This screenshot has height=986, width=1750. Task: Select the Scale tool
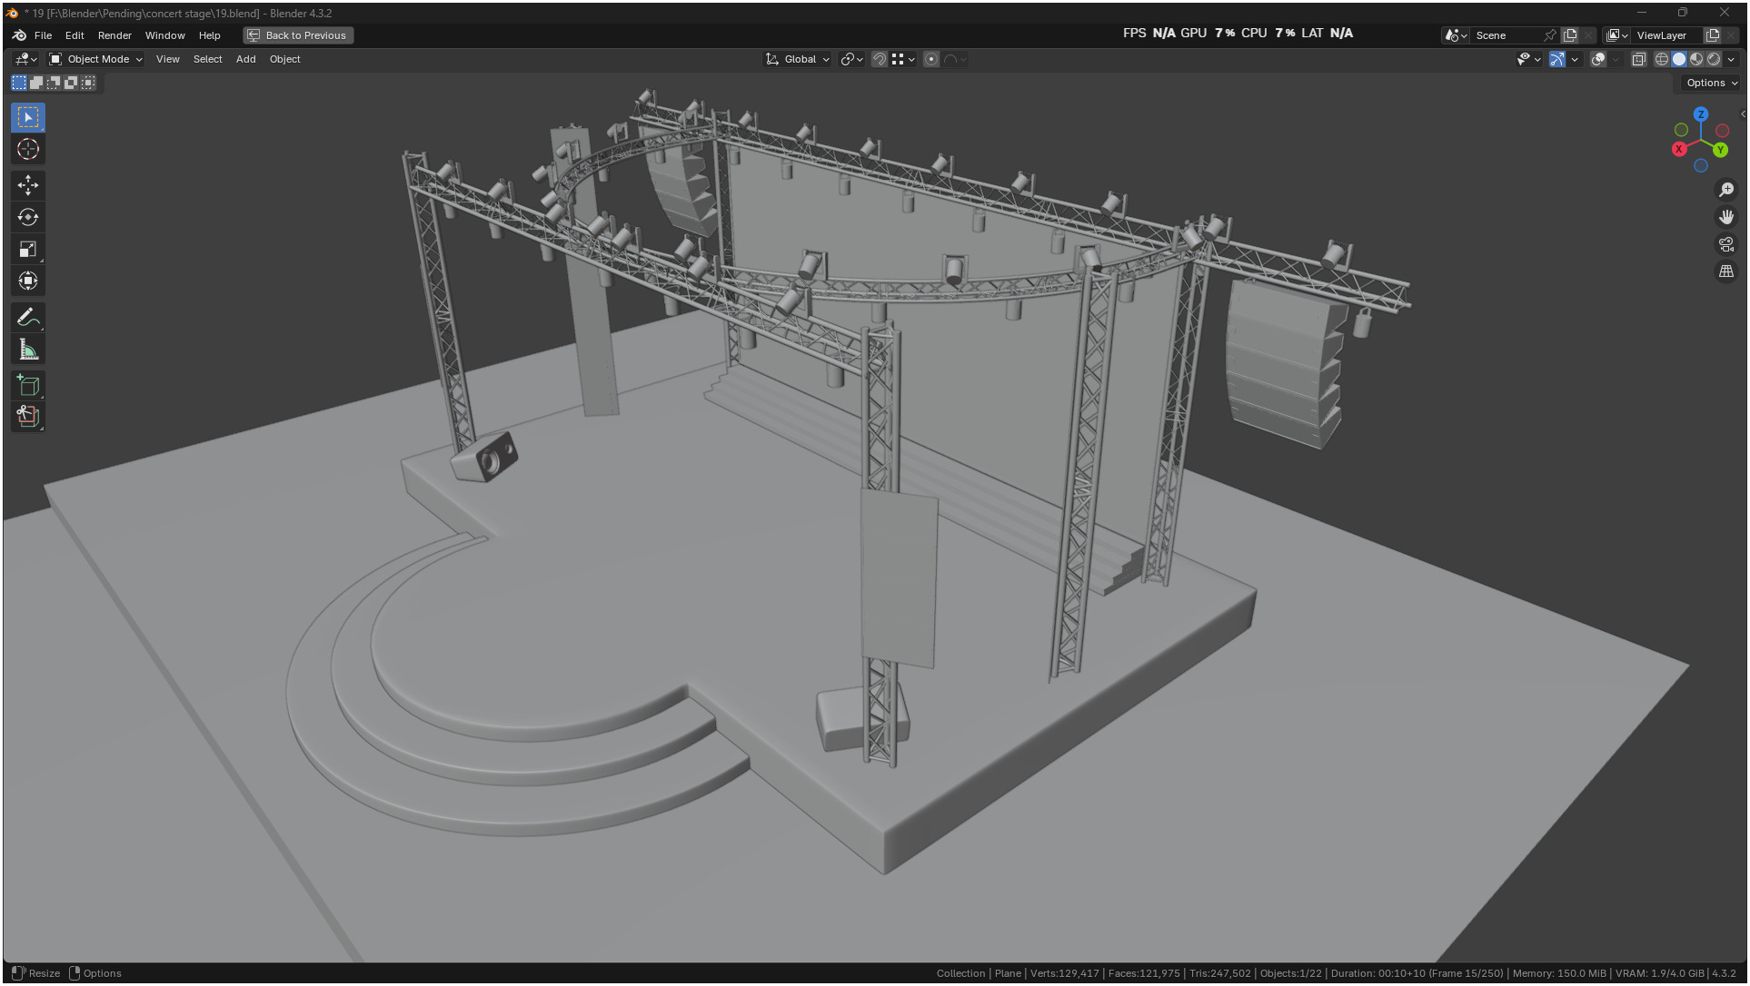pos(28,249)
